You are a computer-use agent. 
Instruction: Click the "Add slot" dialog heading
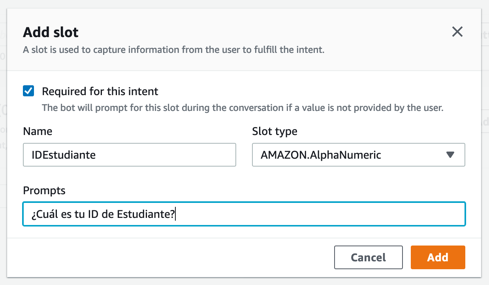pos(51,32)
